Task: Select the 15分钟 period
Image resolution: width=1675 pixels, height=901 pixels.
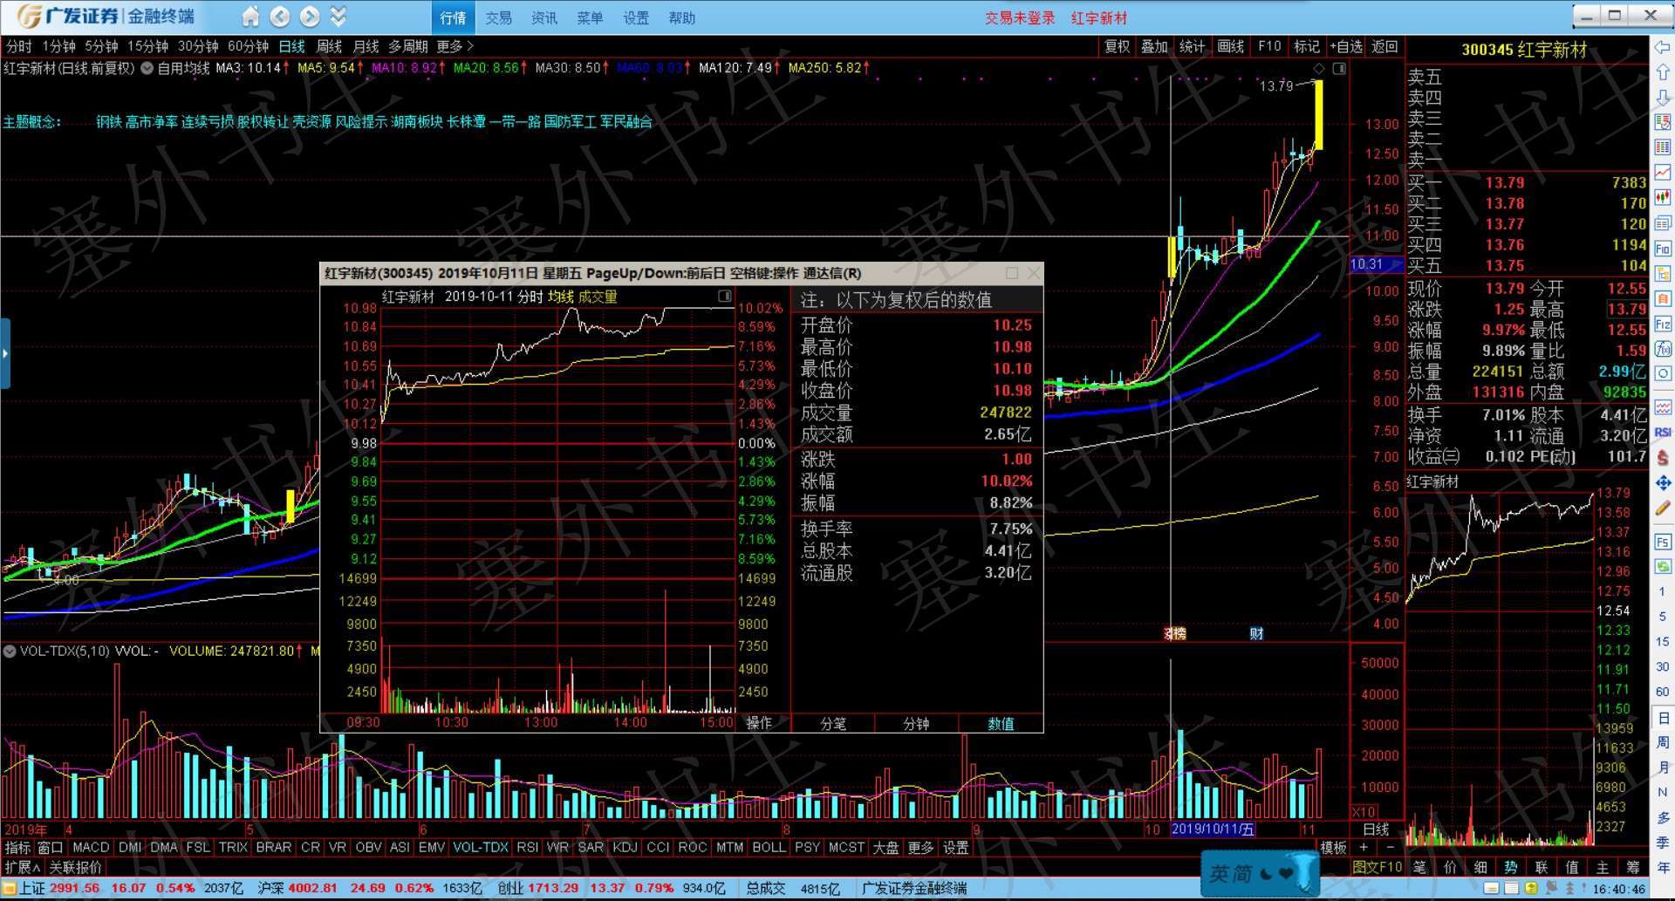Action: pos(147,46)
